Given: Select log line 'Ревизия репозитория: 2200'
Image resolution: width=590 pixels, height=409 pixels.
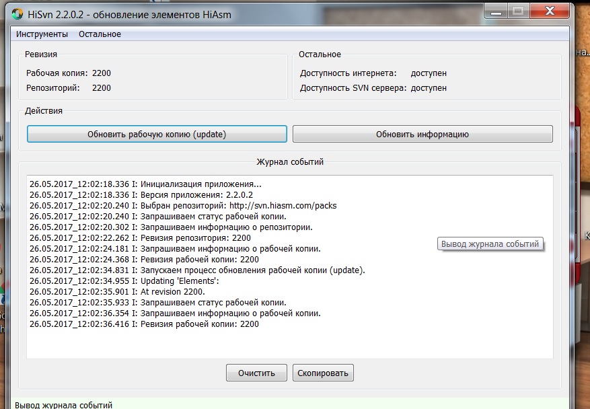Looking at the screenshot, I should (140, 238).
